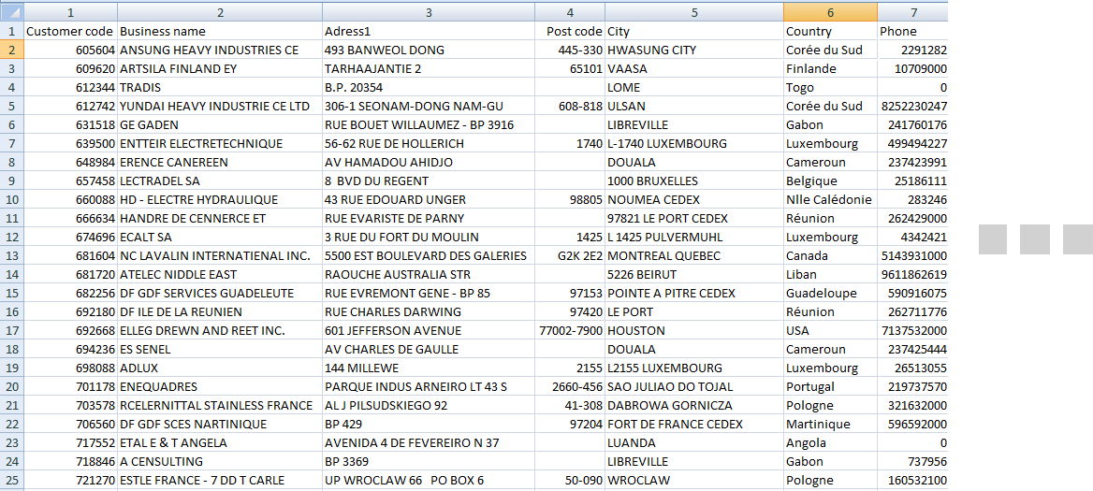The width and height of the screenshot is (1093, 491).
Task: Click the Nlle Calédonie country cell
Action: point(830,199)
